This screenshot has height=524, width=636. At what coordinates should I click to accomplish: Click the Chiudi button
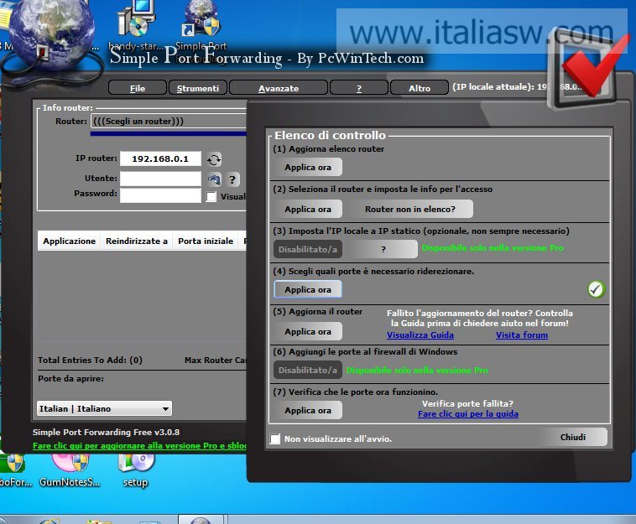click(573, 437)
